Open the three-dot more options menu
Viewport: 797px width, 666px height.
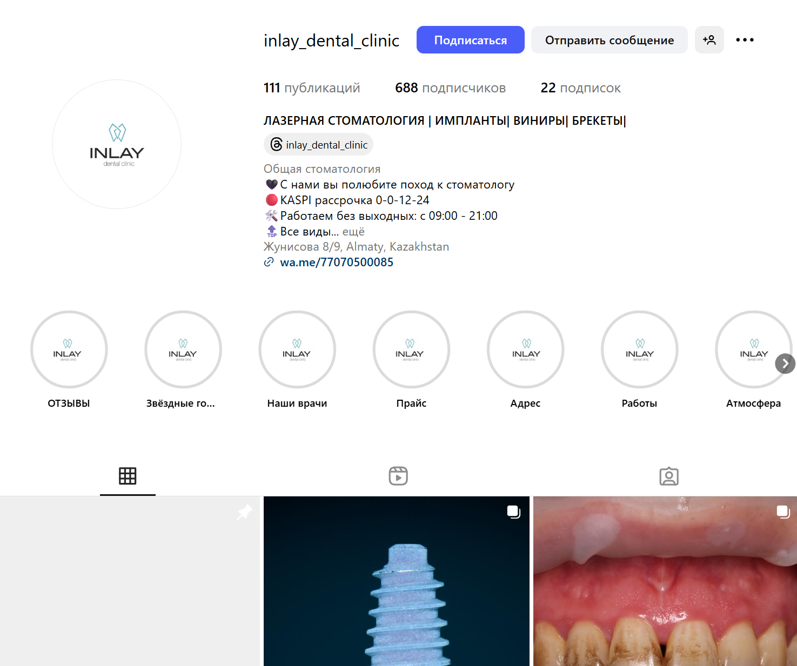pyautogui.click(x=745, y=40)
